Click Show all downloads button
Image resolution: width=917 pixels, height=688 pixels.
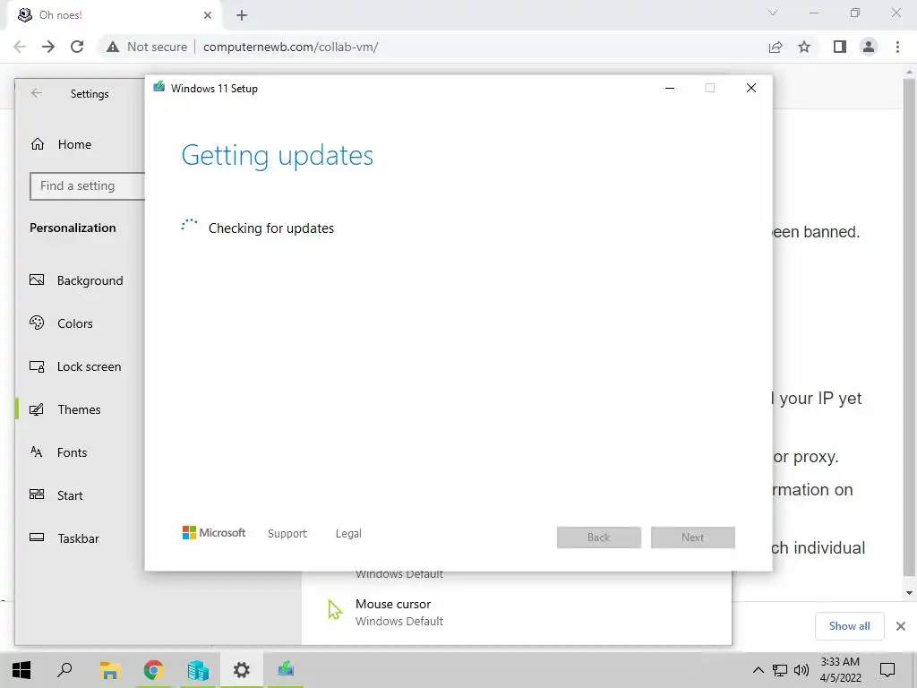coord(849,626)
